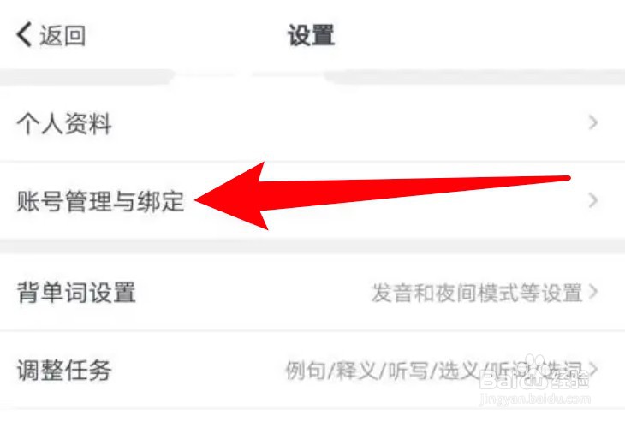The height and width of the screenshot is (421, 625).
Task: Click chevron at end of 调整任务
Action: tap(593, 369)
